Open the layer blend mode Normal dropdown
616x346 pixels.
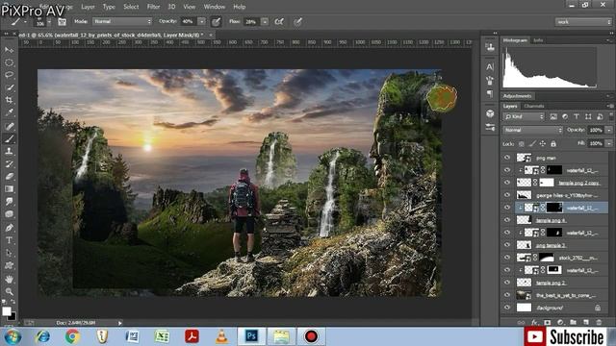point(532,130)
